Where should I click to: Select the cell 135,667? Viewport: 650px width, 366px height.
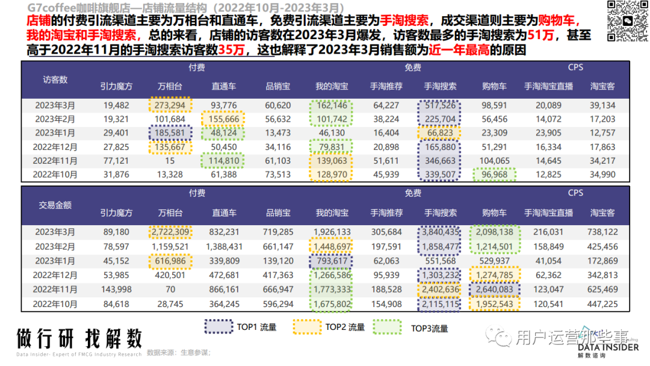pos(170,147)
